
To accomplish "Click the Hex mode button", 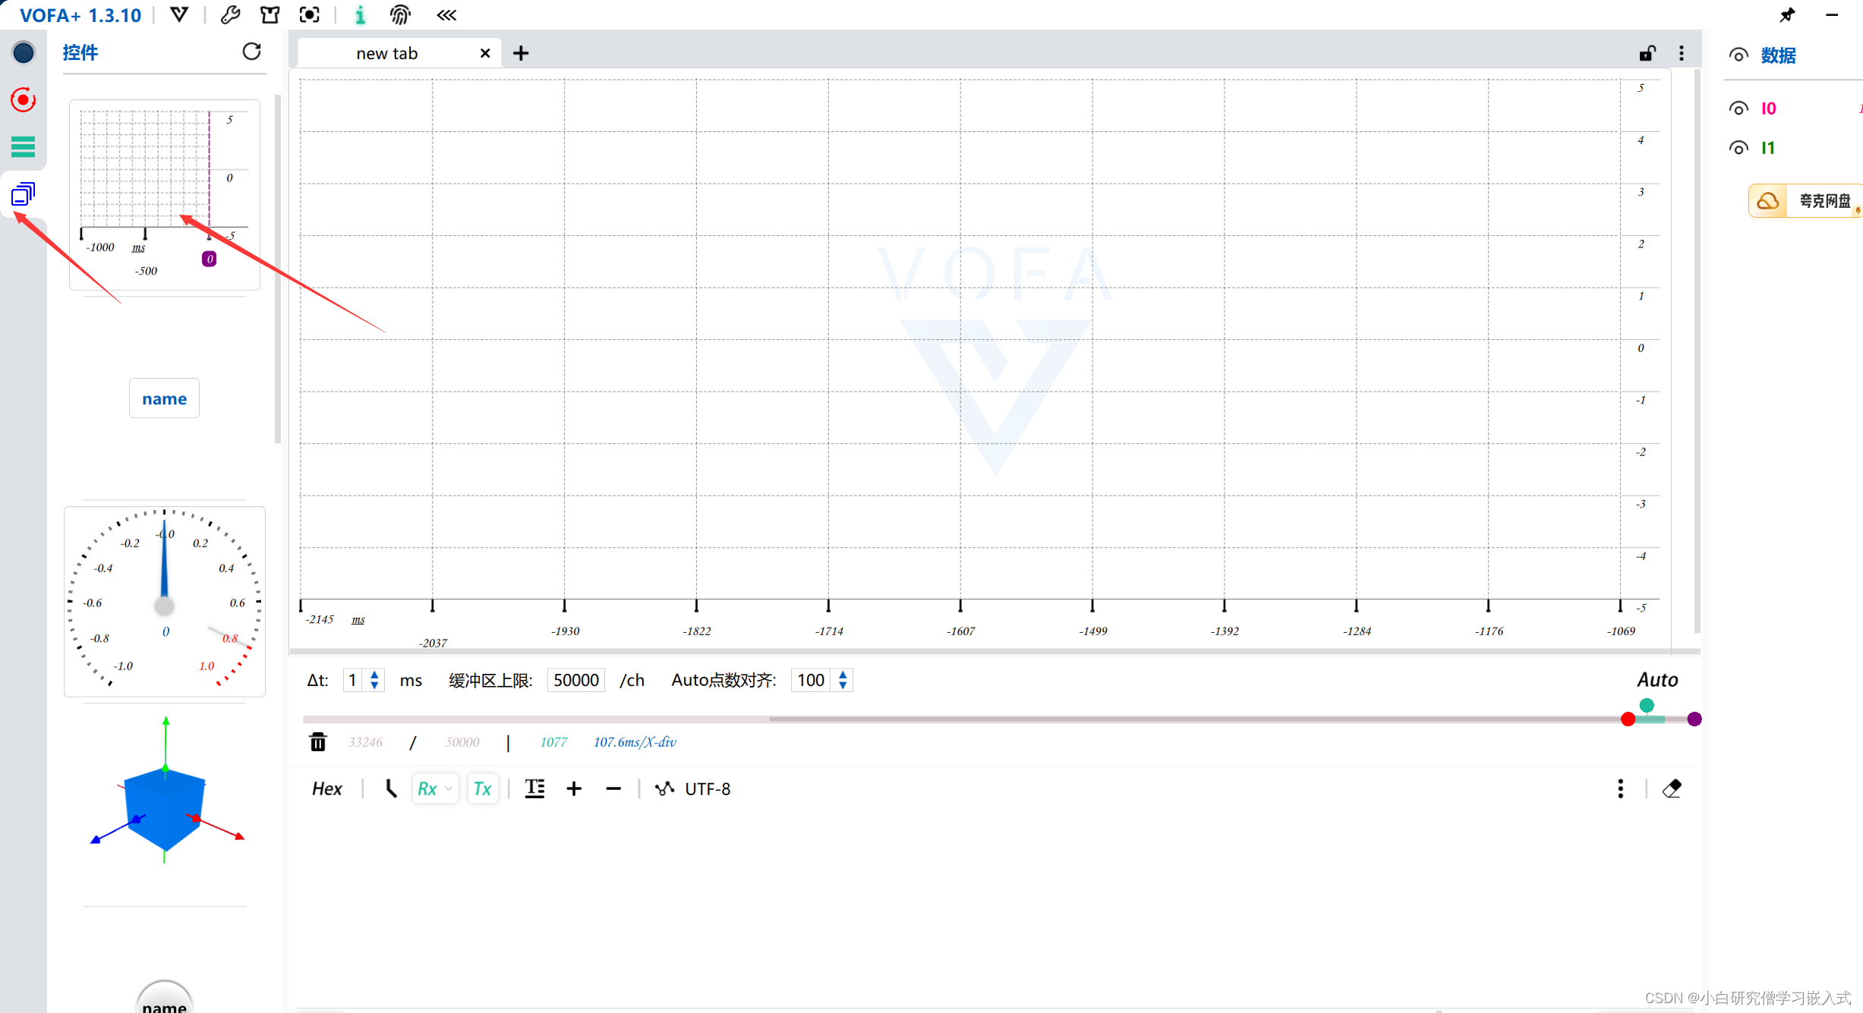I will pos(327,788).
